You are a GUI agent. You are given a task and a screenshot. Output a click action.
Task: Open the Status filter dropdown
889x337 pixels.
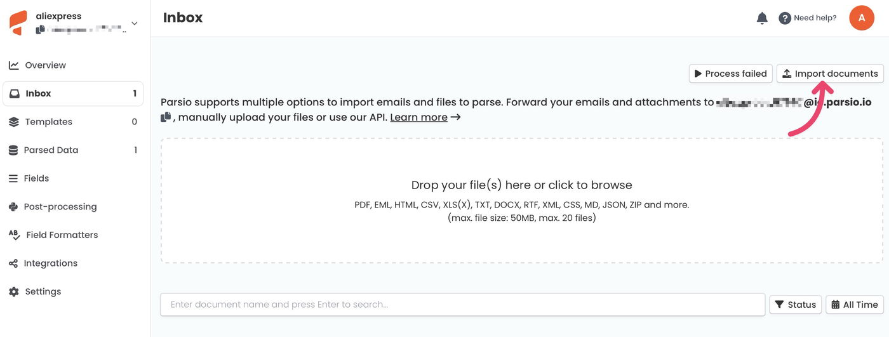pyautogui.click(x=795, y=305)
